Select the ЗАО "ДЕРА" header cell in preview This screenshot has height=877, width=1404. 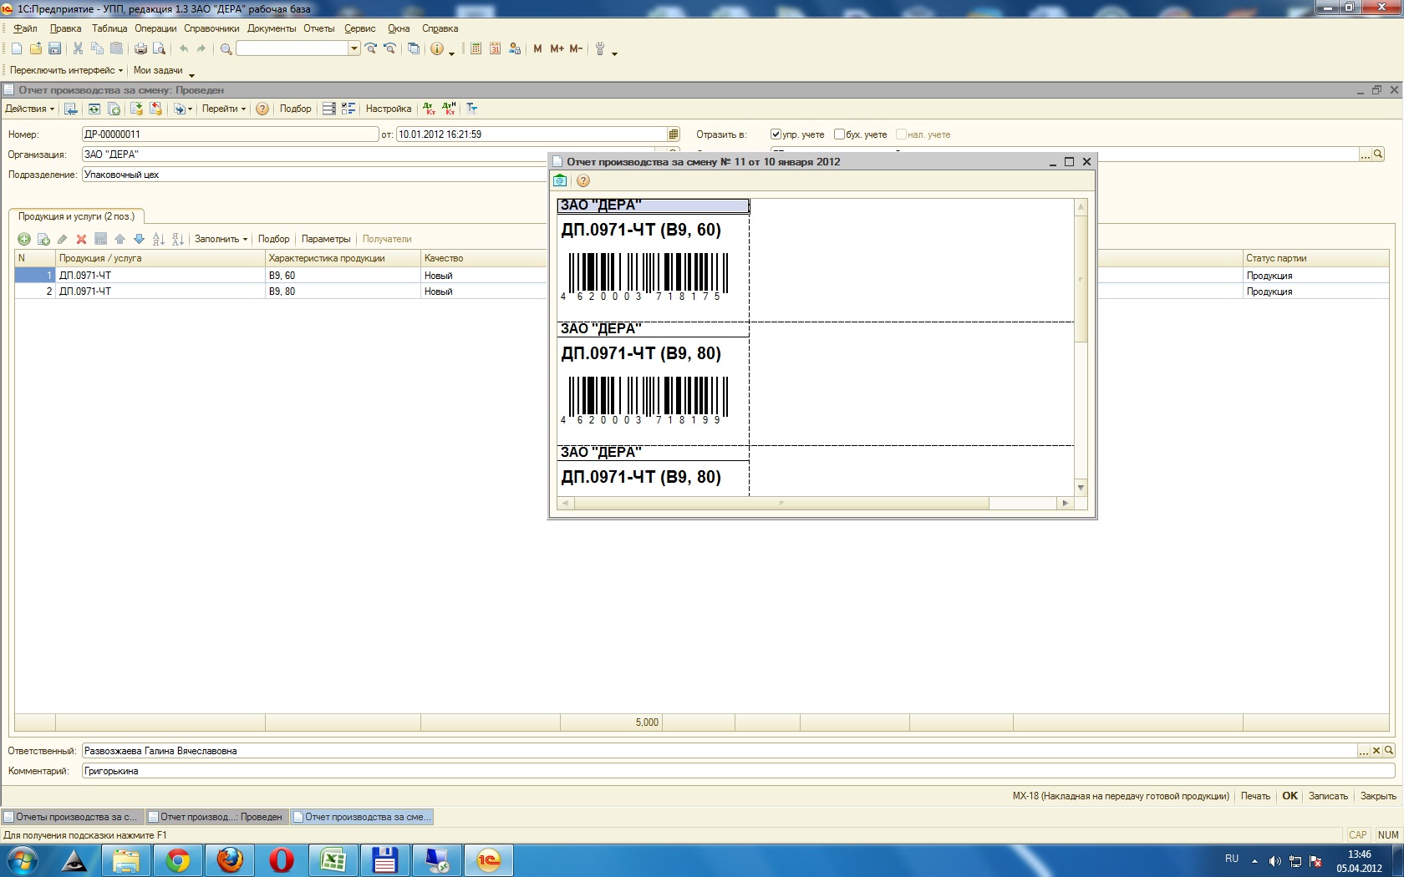pyautogui.click(x=653, y=205)
